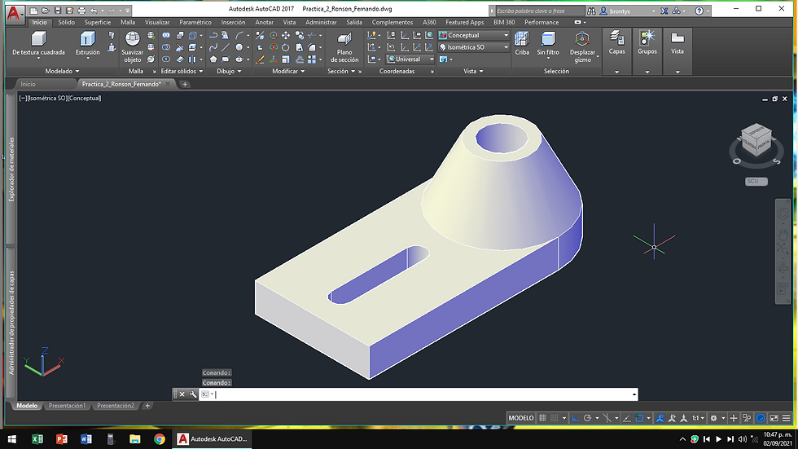This screenshot has width=798, height=449.
Task: Click the [Isométrica SO] viewport view label
Action: 47,99
